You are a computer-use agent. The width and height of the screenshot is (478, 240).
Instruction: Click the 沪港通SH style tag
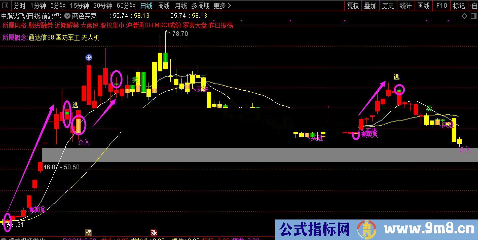tap(139, 26)
